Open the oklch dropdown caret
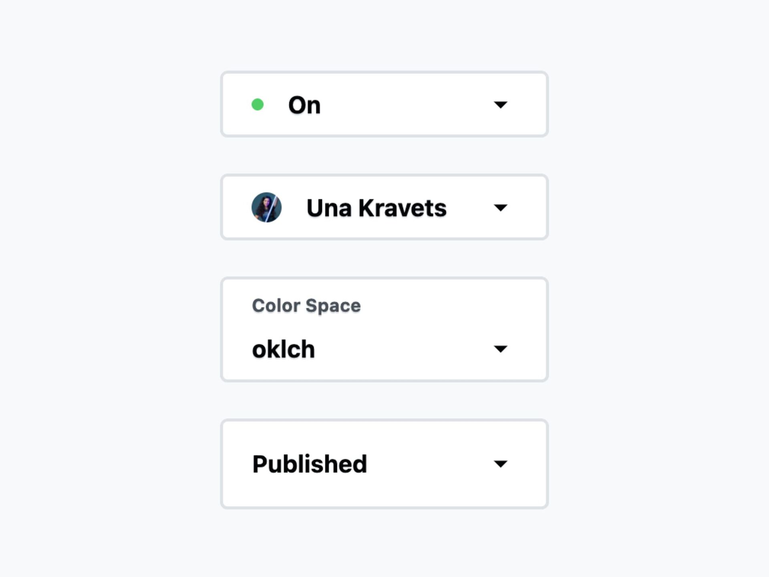This screenshot has width=769, height=577. coord(500,349)
